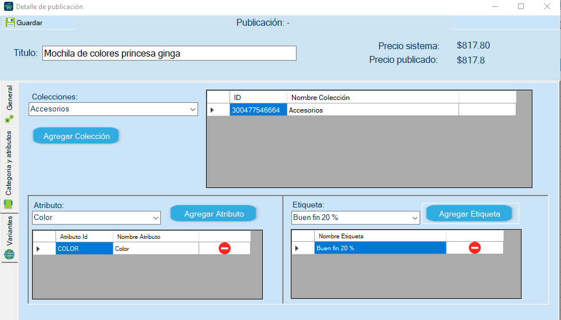Image resolution: width=561 pixels, height=320 pixels.
Task: Open the Variantes tab
Action: tap(9, 238)
